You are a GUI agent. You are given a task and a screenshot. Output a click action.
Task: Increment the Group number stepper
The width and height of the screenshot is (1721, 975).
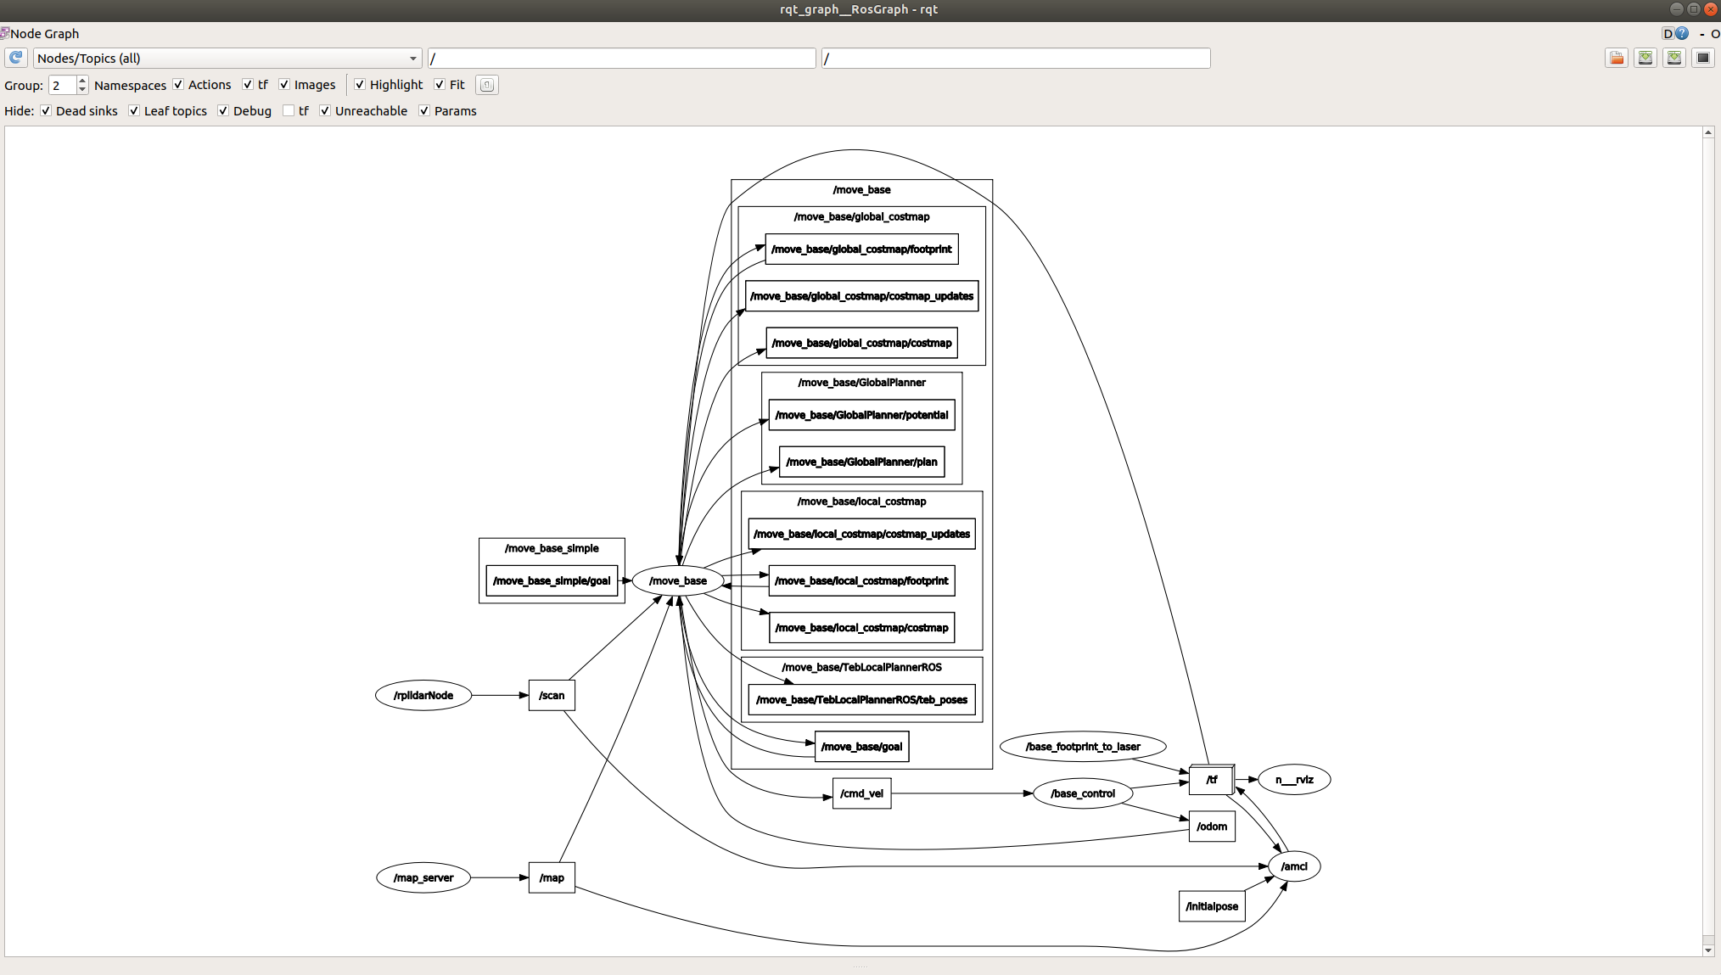[83, 79]
